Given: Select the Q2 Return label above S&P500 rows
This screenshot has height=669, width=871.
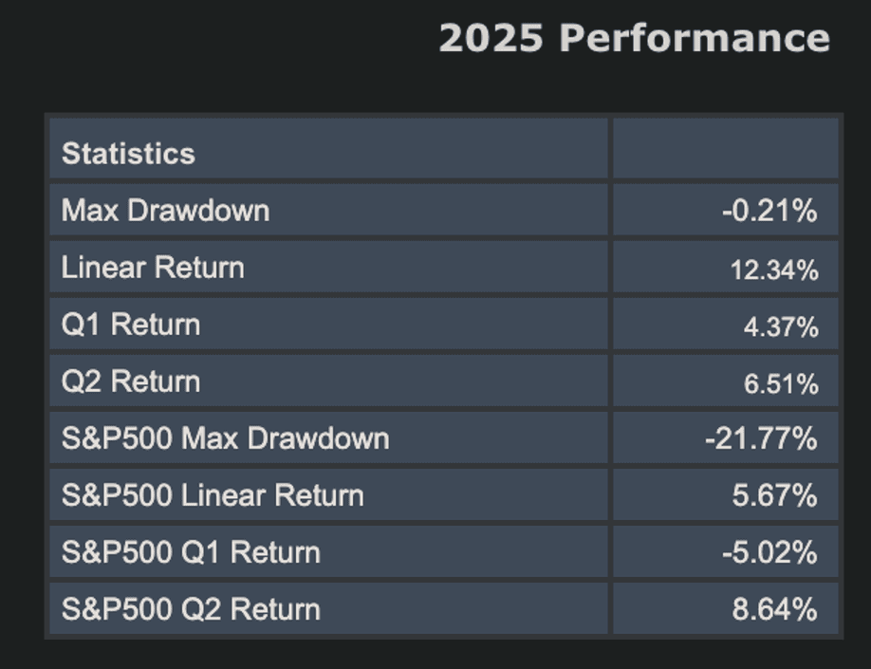Looking at the screenshot, I should [131, 381].
